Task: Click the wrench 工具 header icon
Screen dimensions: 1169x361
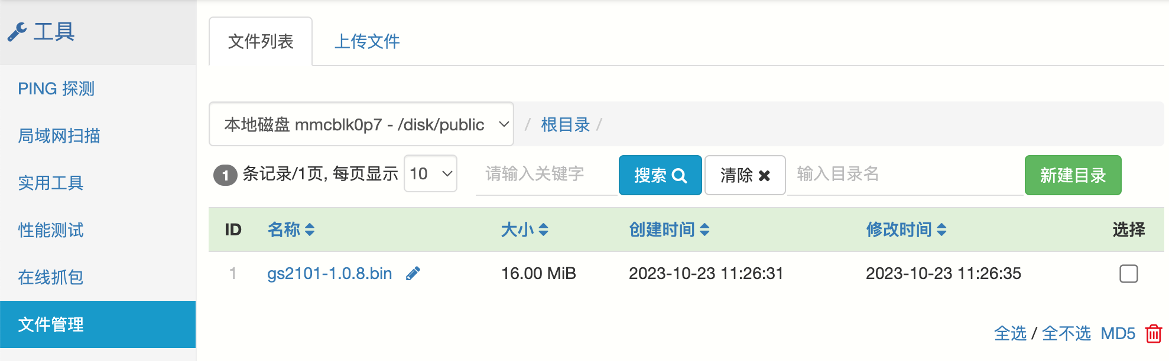Action: click(17, 32)
